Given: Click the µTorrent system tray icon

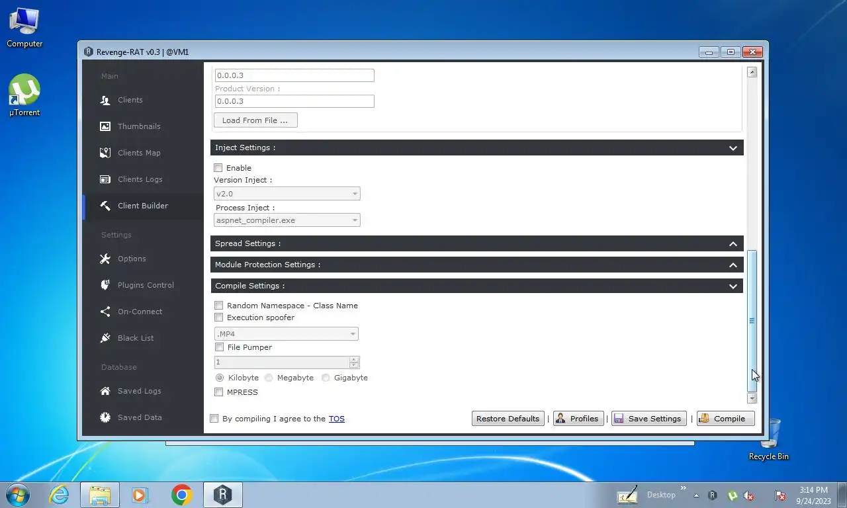Looking at the screenshot, I should 732,495.
